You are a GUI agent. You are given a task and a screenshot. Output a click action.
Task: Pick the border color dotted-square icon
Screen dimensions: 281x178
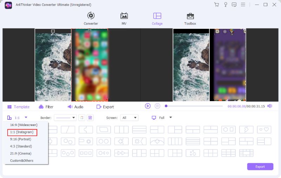pyautogui.click(x=82, y=118)
